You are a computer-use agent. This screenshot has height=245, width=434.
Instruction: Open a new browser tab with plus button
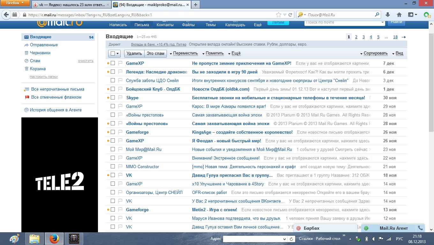point(195,5)
